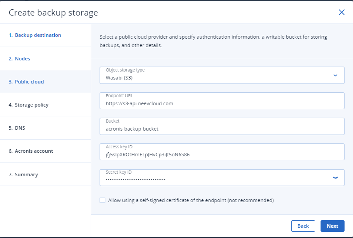Show the Secret key ID with eye icon
The width and height of the screenshot is (353, 238).
[335, 178]
